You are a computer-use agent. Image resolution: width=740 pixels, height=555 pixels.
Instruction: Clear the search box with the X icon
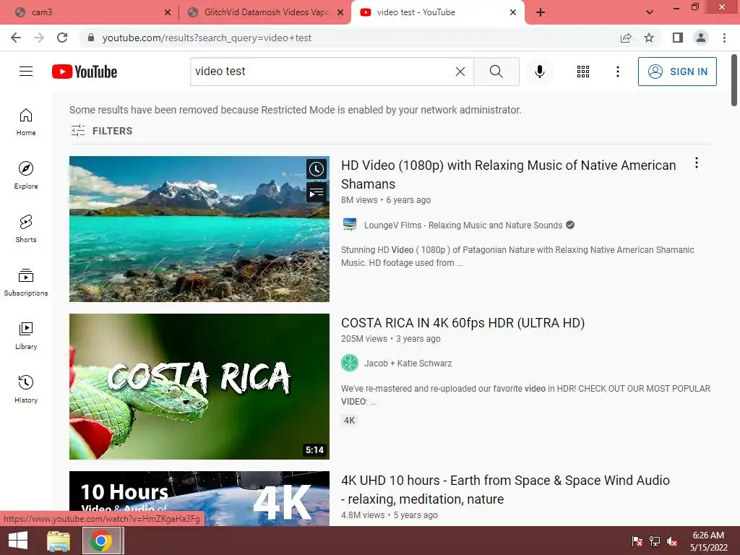(x=460, y=72)
